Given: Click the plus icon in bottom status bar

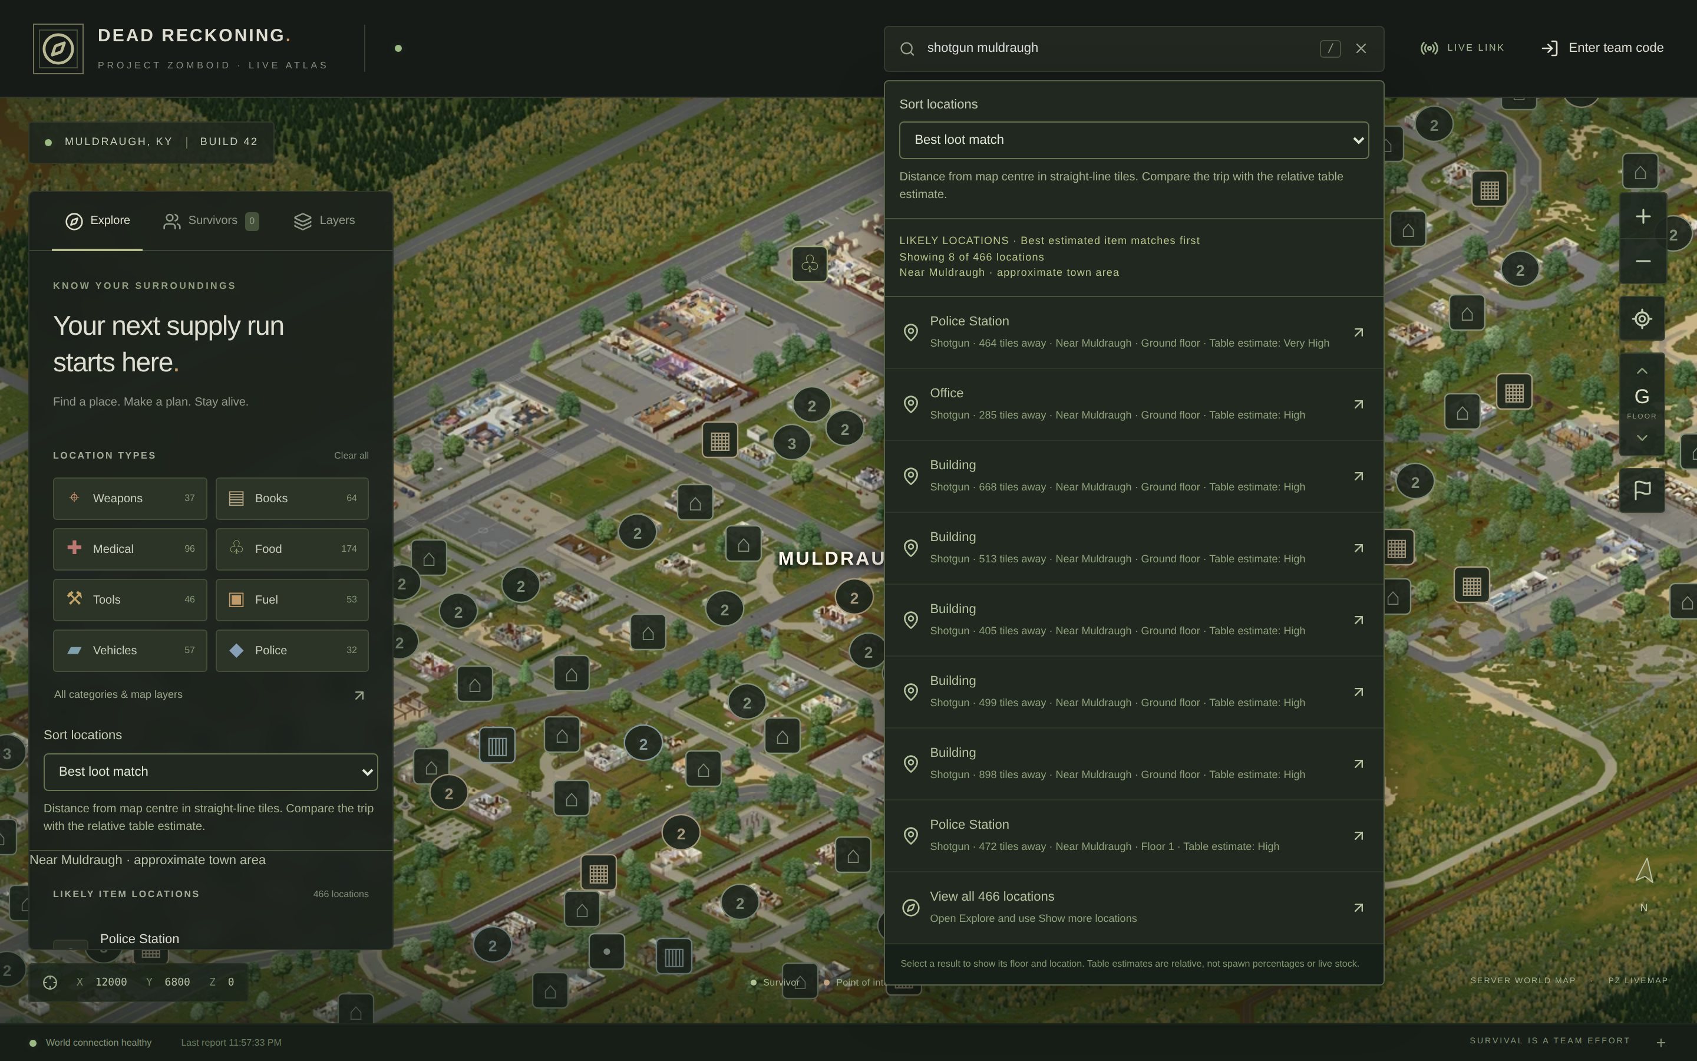Looking at the screenshot, I should [1660, 1043].
